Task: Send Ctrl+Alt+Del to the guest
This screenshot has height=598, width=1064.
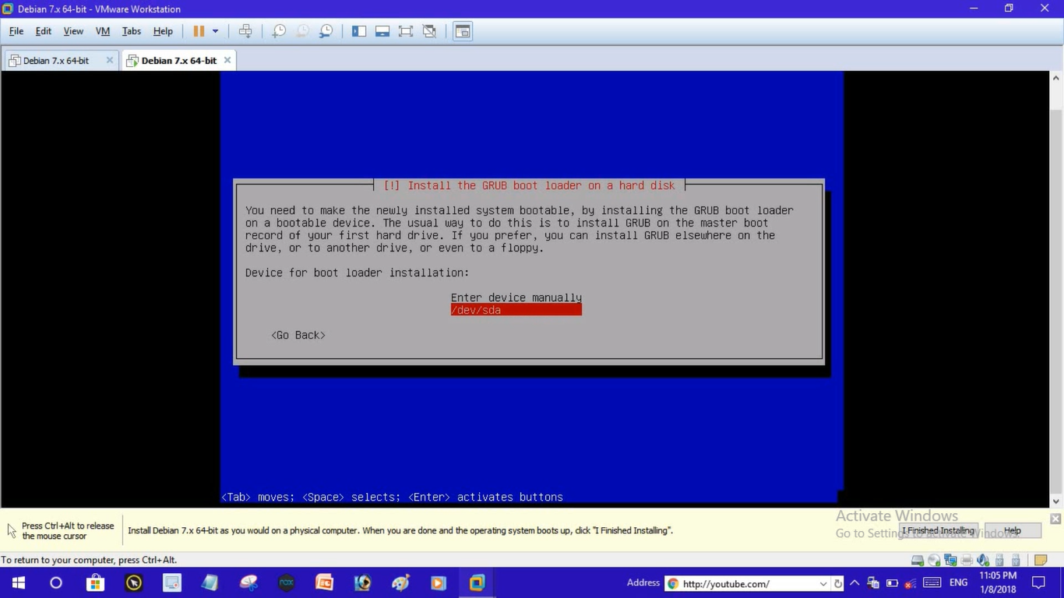Action: tap(245, 31)
